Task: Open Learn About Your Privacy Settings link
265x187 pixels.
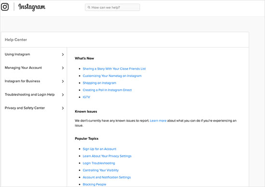Action: tap(107, 156)
